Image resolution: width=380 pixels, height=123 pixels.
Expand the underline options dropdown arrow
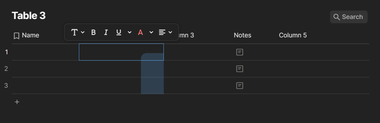coord(129,32)
